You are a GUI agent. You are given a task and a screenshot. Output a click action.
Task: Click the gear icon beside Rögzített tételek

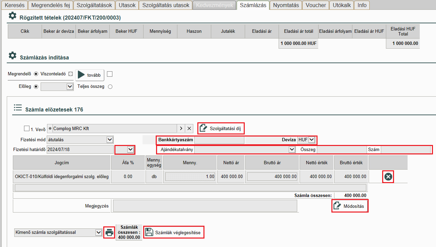tap(13, 16)
